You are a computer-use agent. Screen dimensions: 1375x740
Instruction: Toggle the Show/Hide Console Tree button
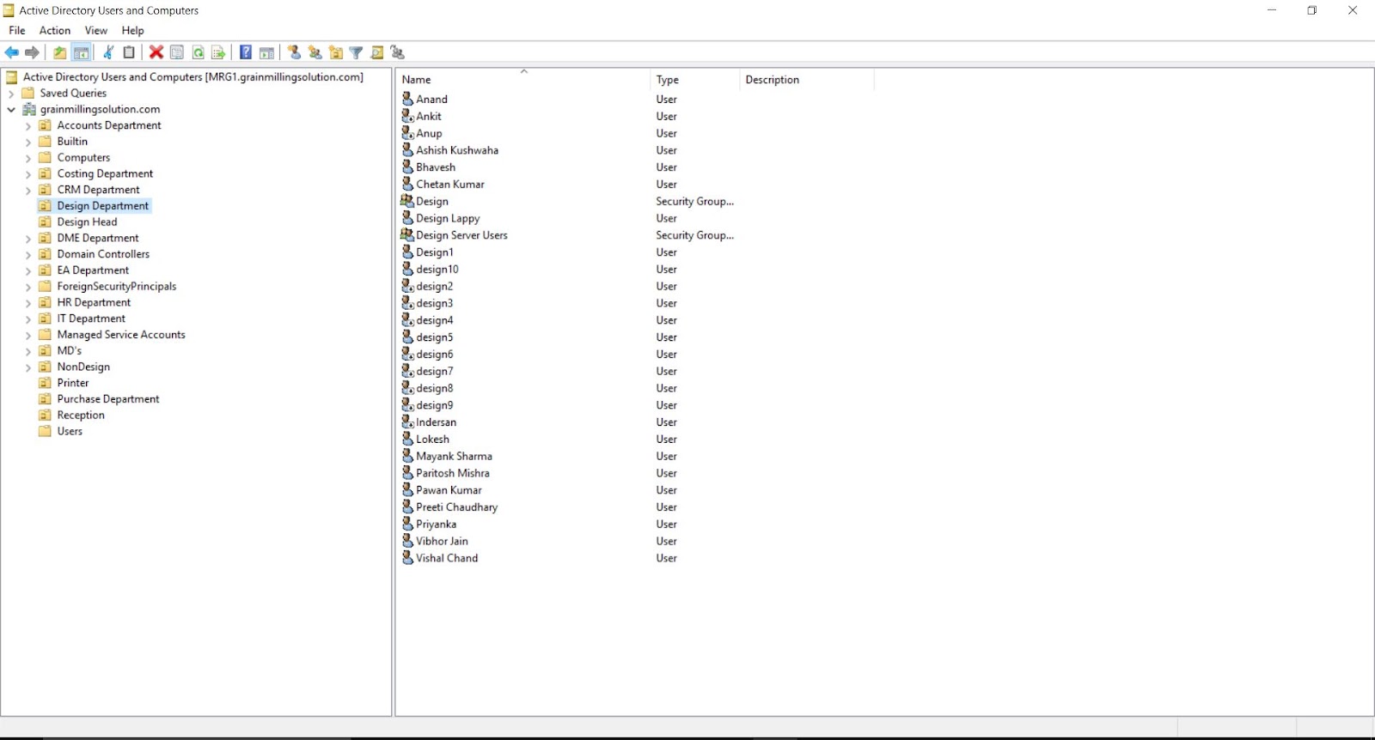[82, 52]
